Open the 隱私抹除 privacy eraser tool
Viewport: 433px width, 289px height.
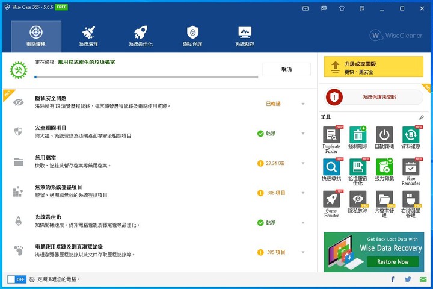[x=358, y=200]
